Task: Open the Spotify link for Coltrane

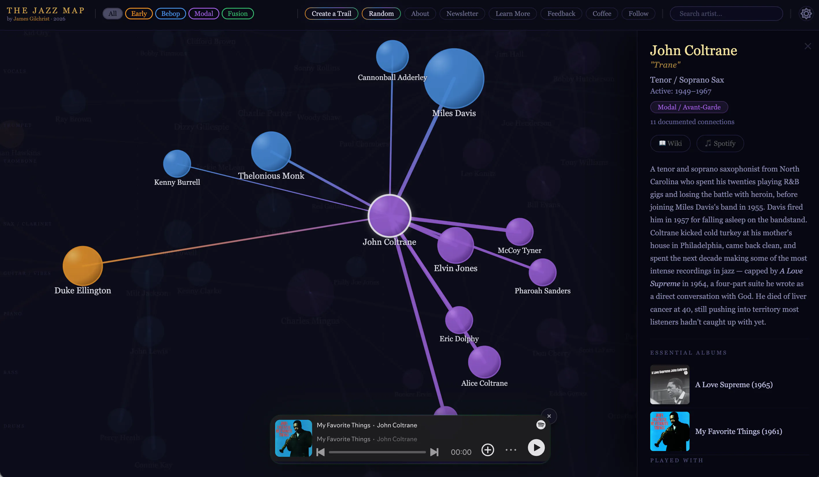Action: pyautogui.click(x=720, y=143)
